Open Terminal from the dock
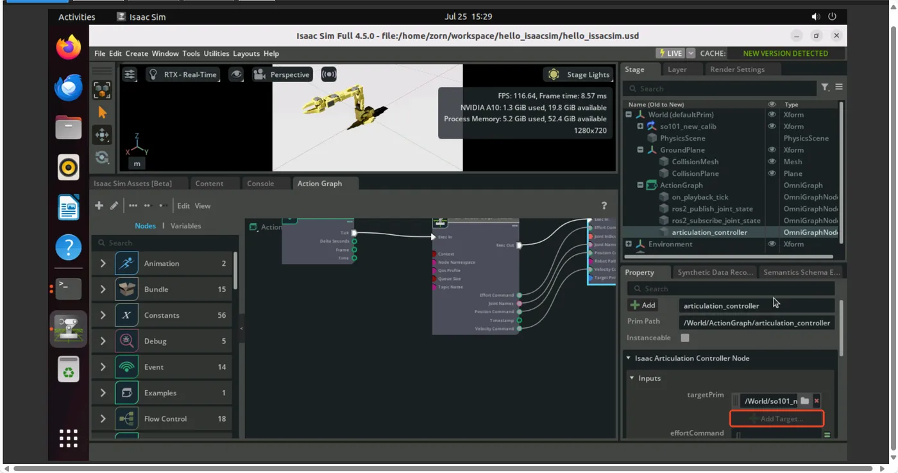898x473 pixels. (x=69, y=289)
